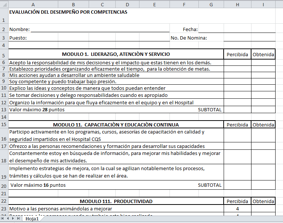283x223 pixels.
Task: Select row 13 header
Action: pos(4,109)
